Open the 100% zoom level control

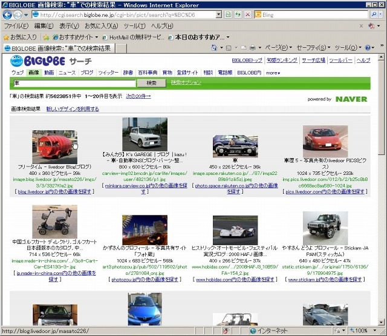click(x=363, y=331)
